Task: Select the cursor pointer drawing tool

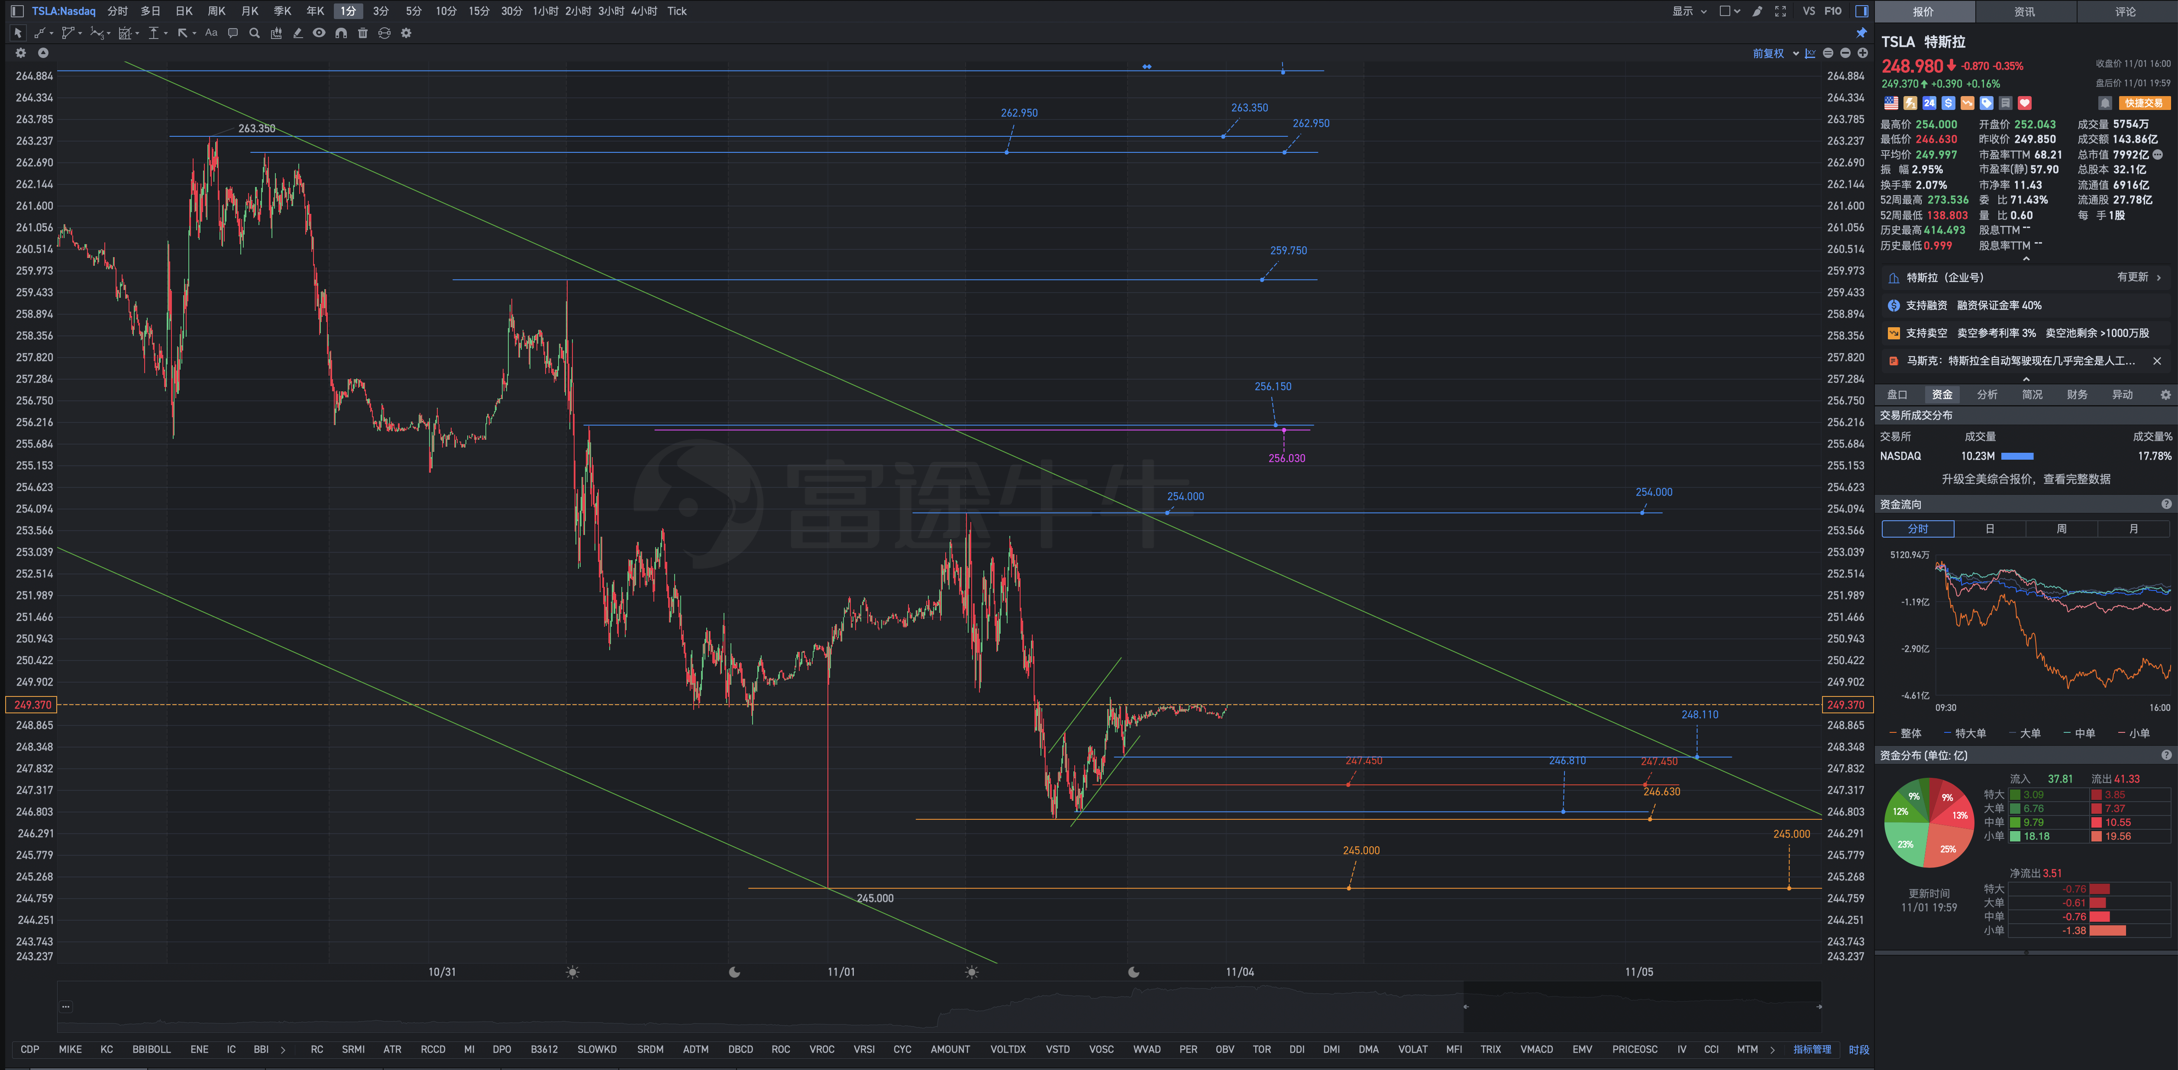Action: click(x=18, y=33)
